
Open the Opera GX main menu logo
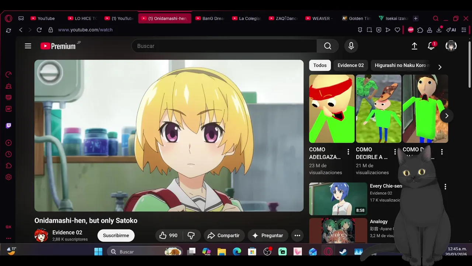pos(8,18)
